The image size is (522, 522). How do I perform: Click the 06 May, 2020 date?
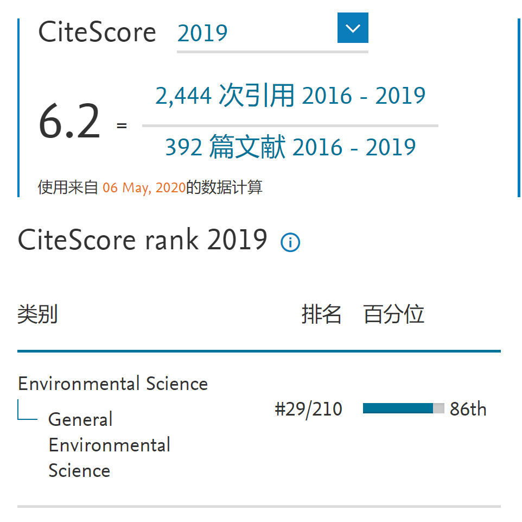[x=144, y=188]
